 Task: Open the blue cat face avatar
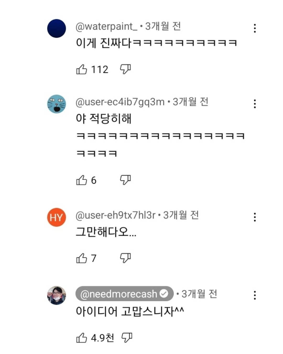pyautogui.click(x=57, y=104)
